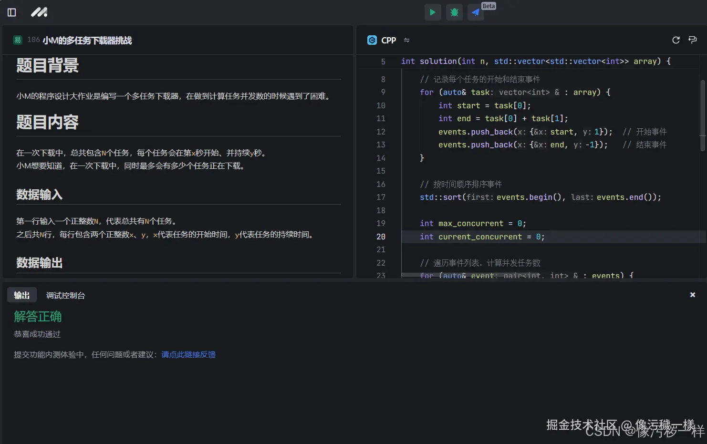Reset the code with refresh icon
The height and width of the screenshot is (444, 707).
676,40
